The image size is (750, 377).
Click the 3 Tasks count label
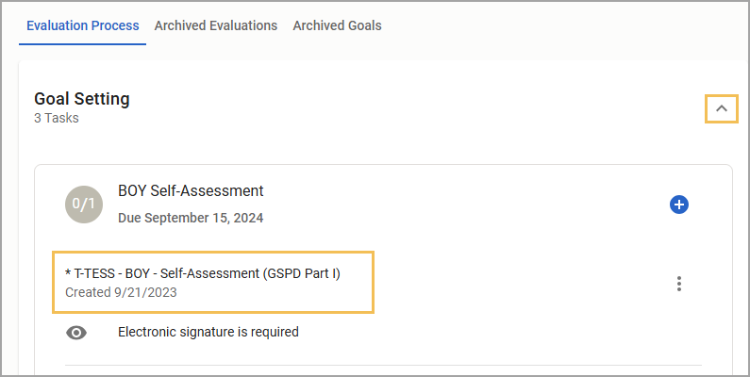coord(57,118)
